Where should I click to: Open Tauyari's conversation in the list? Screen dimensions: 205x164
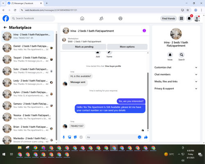28,59
